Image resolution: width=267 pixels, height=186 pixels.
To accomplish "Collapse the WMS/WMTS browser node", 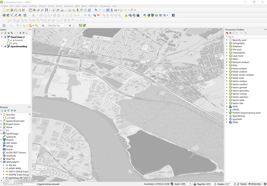I will pyautogui.click(x=1, y=162).
